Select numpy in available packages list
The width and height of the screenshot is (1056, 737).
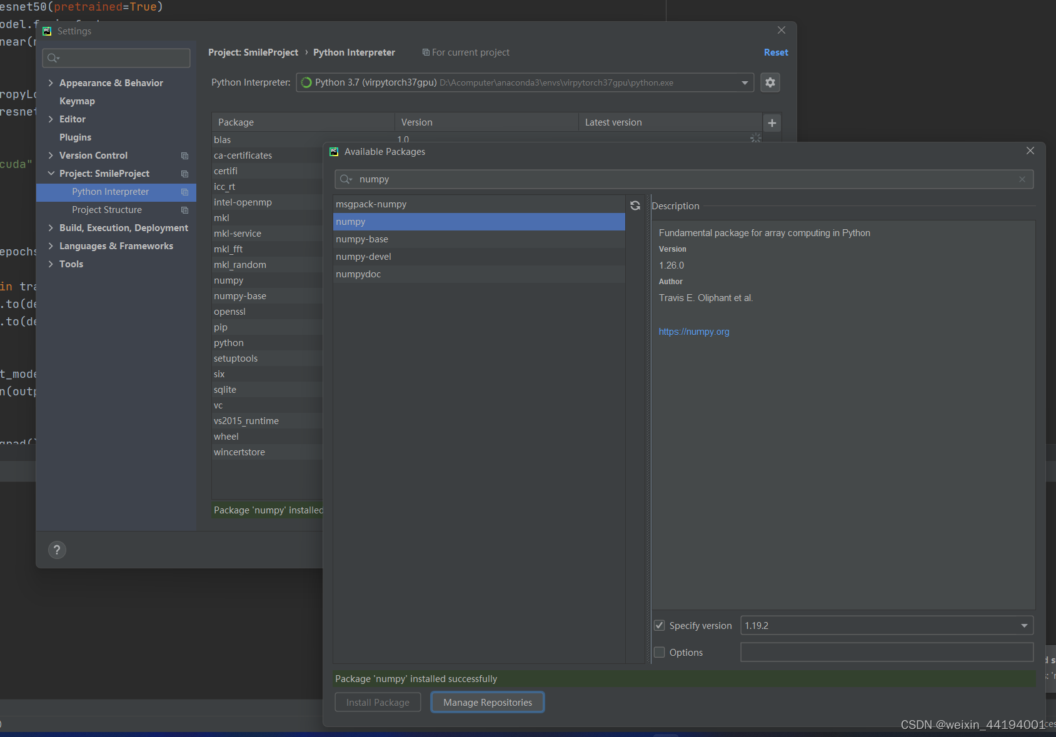[479, 222]
